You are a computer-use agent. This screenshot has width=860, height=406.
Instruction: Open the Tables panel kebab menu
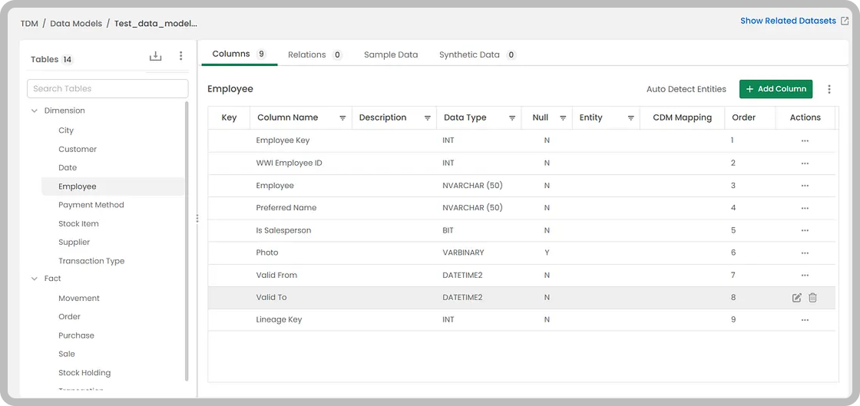pos(181,56)
